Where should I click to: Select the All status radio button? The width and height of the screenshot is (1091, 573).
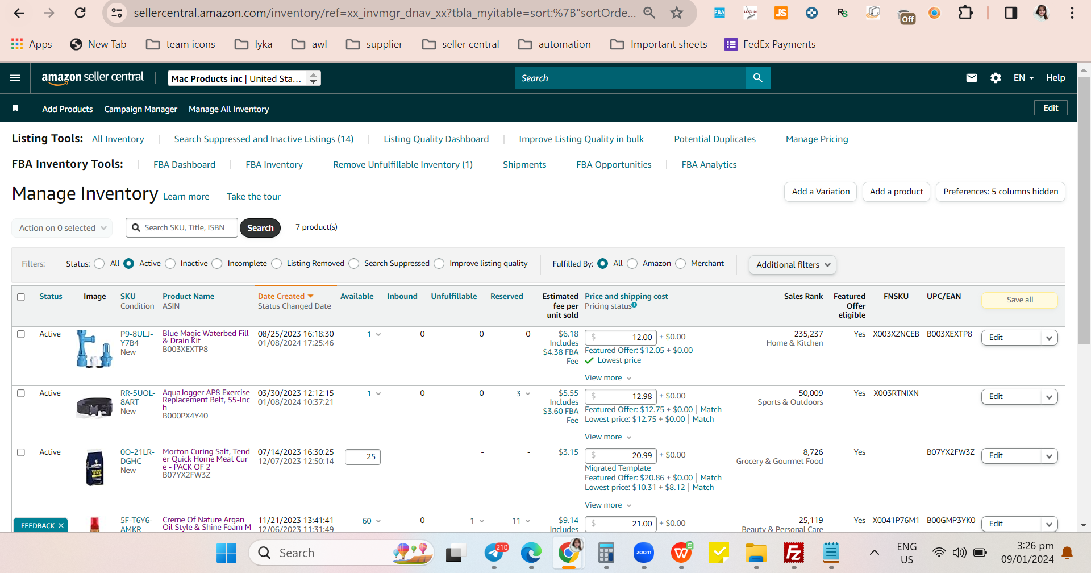(x=99, y=264)
